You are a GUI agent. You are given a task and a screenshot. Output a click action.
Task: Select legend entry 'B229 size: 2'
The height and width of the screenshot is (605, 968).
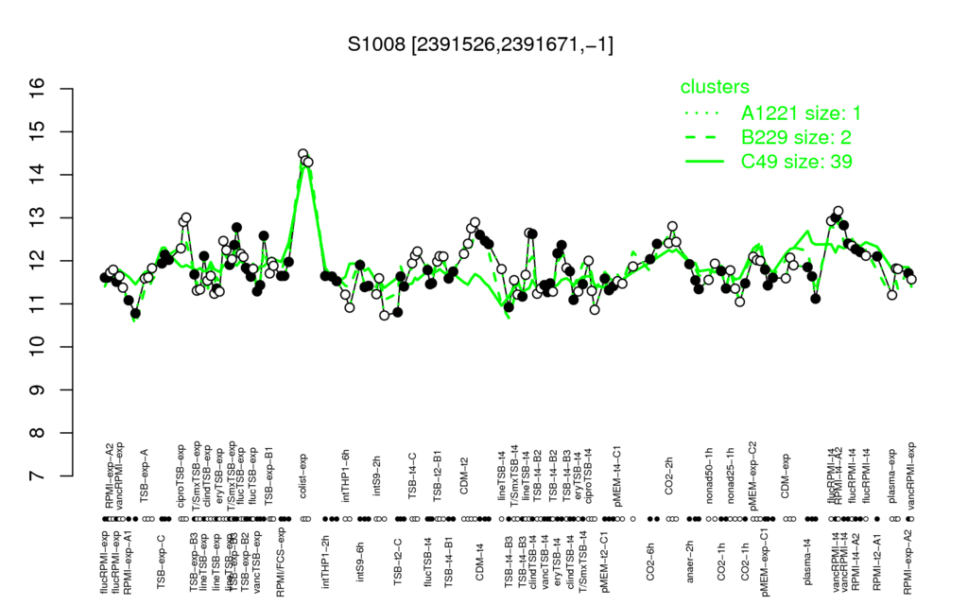(795, 137)
